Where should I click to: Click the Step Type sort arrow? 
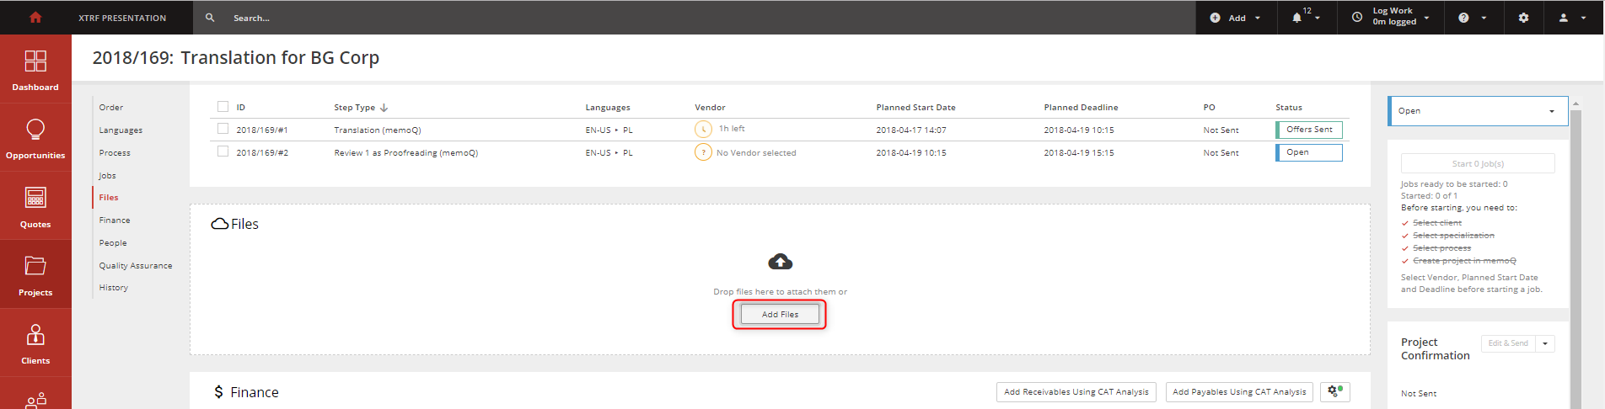(x=384, y=108)
